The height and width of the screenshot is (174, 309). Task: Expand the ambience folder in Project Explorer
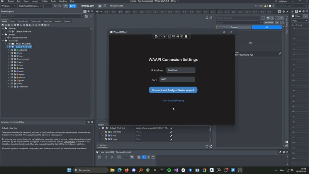click(x=8, y=50)
